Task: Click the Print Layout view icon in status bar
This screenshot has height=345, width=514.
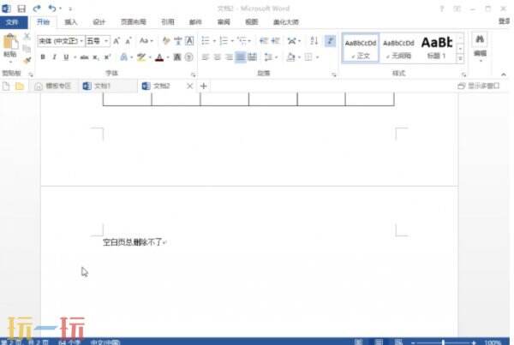Action: tap(379, 342)
